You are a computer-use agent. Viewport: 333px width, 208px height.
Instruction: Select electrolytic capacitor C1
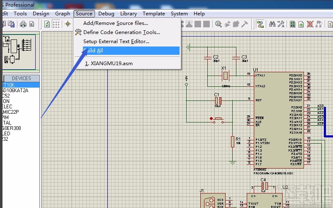pyautogui.click(x=218, y=100)
